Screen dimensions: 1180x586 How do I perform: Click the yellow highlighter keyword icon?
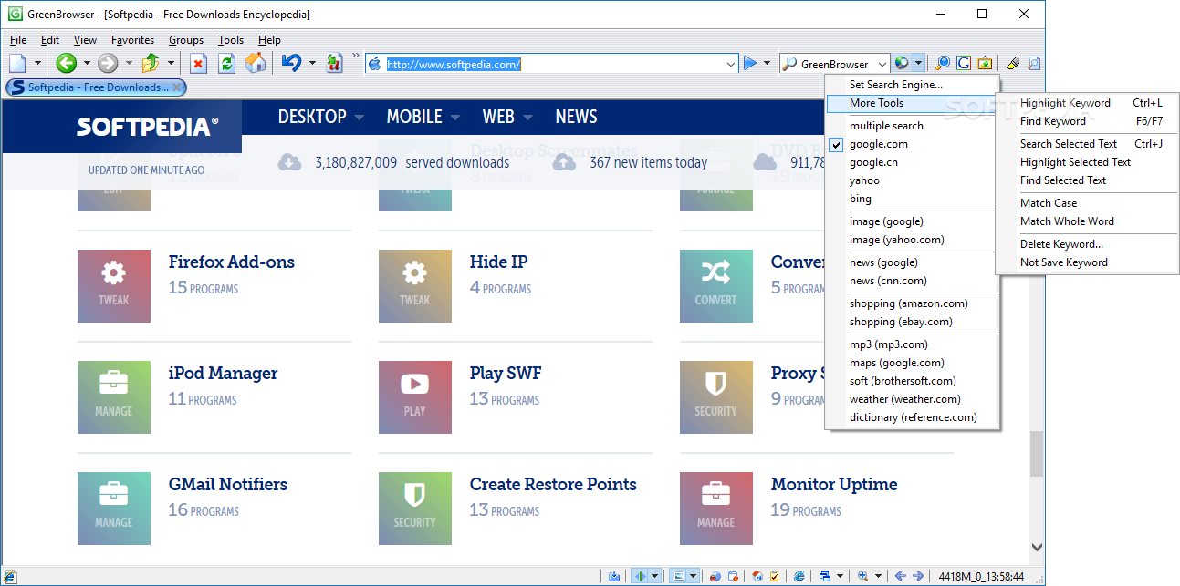click(1013, 63)
